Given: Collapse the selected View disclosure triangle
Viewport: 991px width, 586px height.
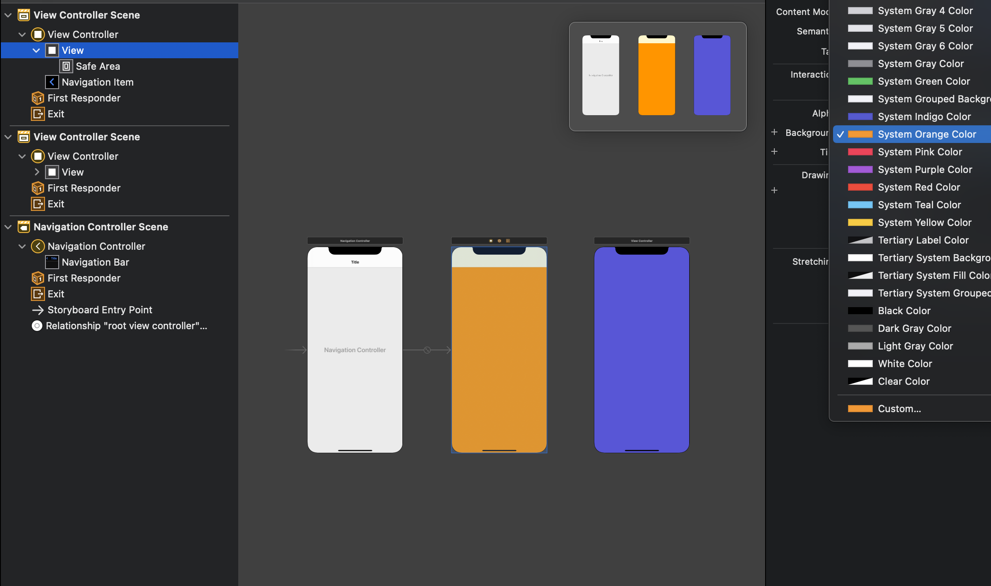Looking at the screenshot, I should (x=36, y=50).
